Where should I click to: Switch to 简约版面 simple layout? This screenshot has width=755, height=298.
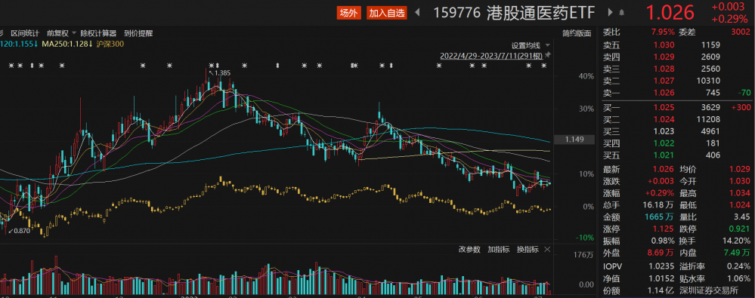(577, 33)
